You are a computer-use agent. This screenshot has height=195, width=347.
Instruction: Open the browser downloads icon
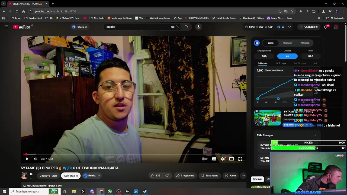click(x=323, y=11)
